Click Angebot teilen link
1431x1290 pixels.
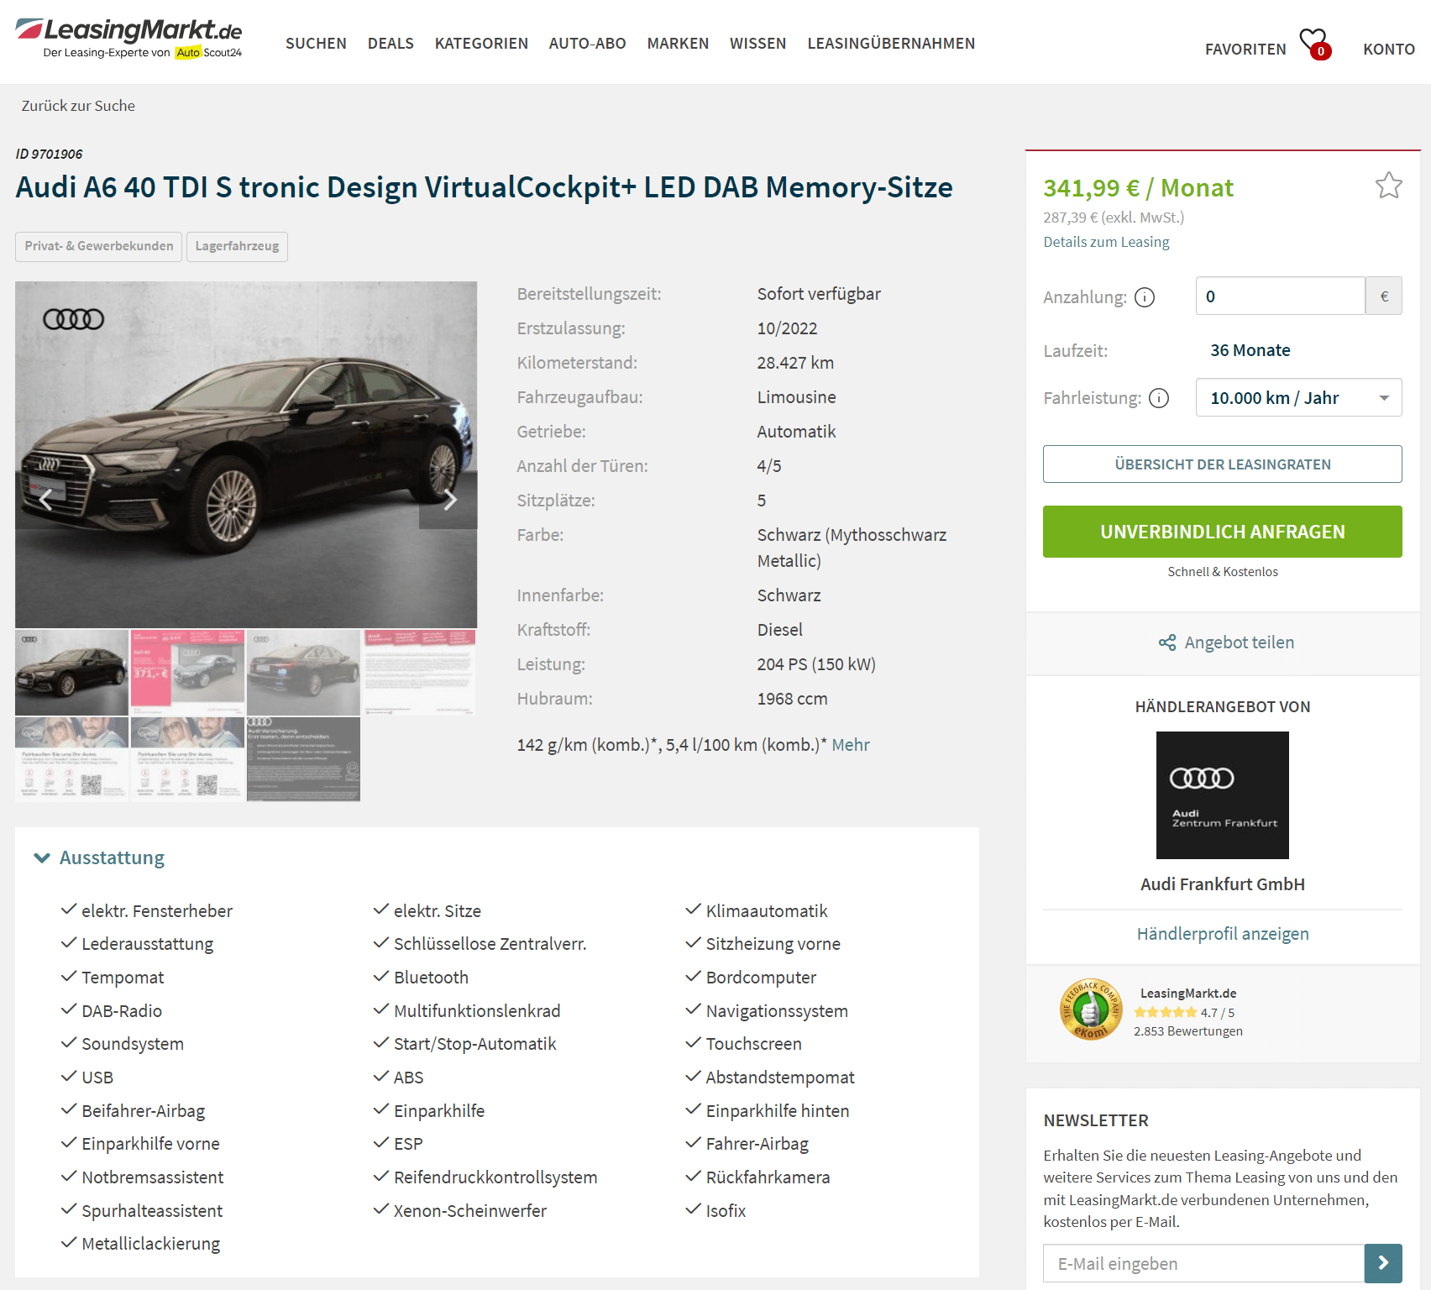1239,642
